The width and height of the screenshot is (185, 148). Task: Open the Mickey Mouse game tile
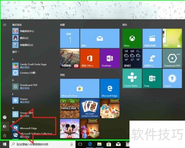70,128
